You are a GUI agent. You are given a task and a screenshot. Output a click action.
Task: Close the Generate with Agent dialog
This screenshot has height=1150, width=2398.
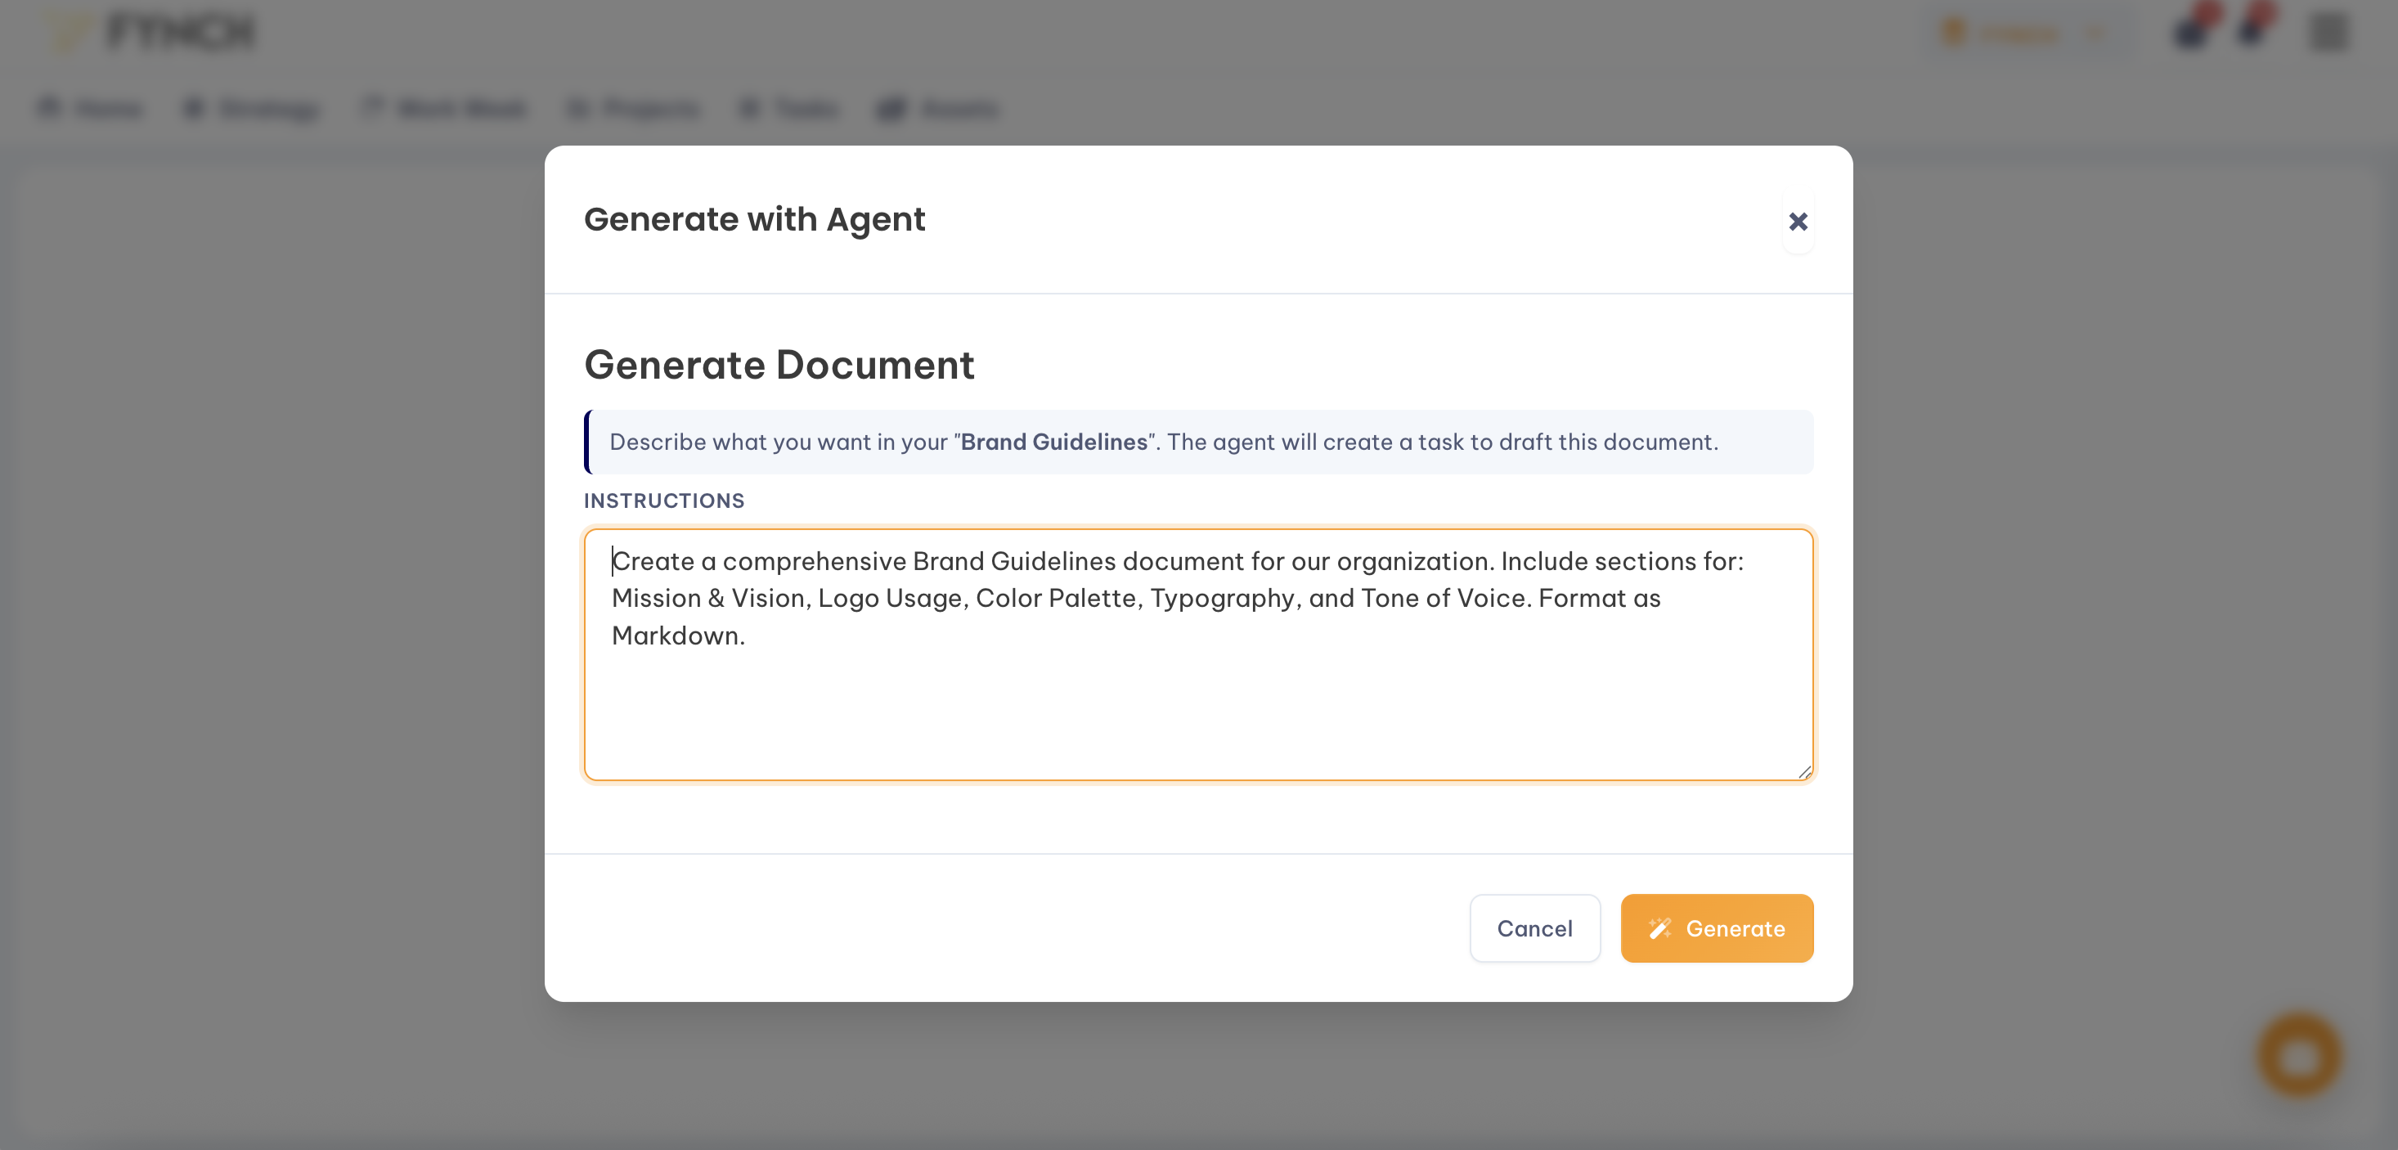[x=1798, y=222]
